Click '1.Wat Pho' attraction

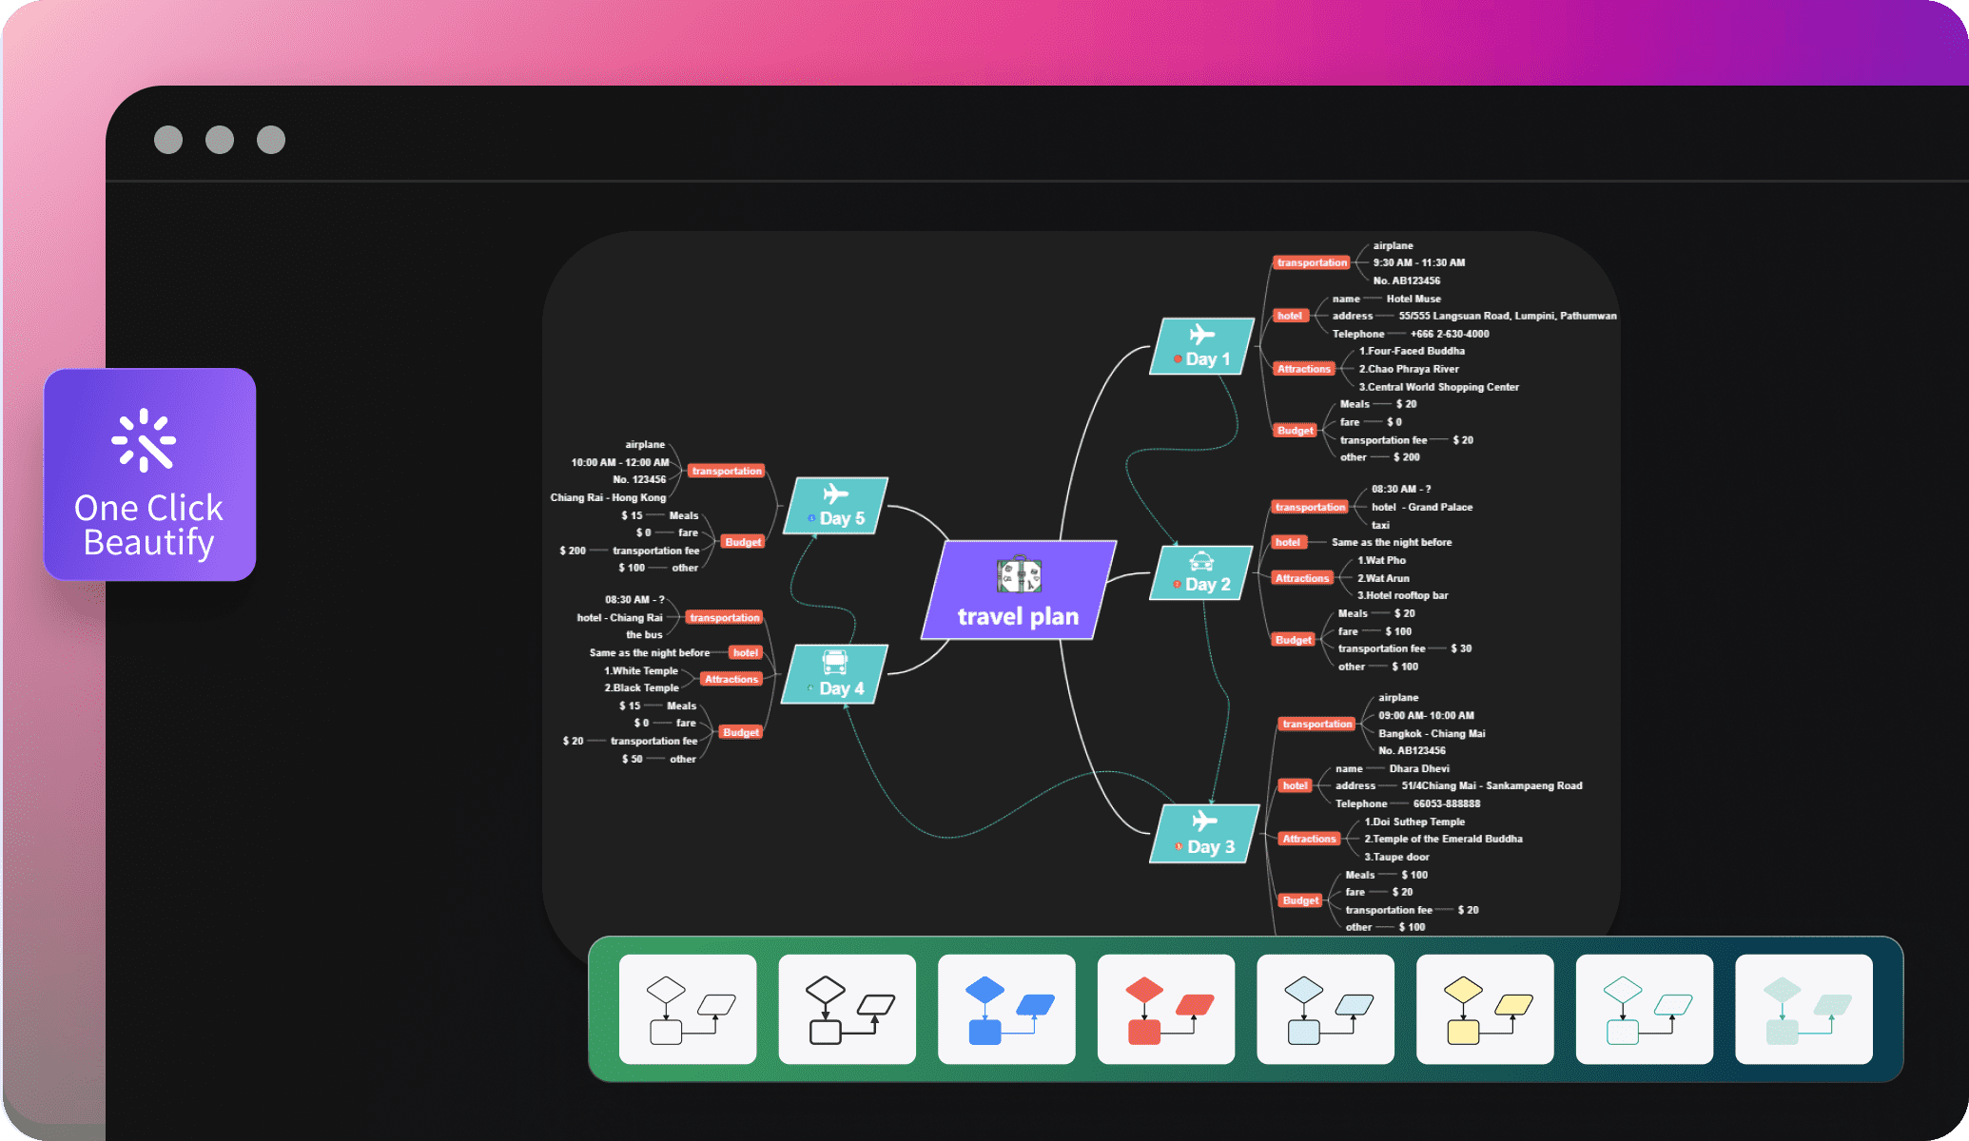(1381, 560)
